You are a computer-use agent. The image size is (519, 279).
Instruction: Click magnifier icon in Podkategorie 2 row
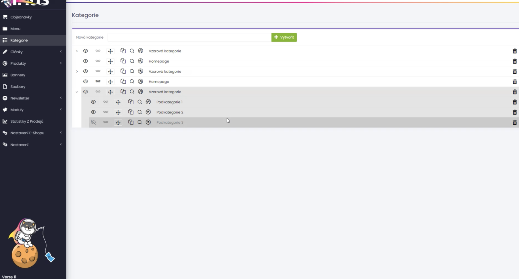(x=139, y=112)
